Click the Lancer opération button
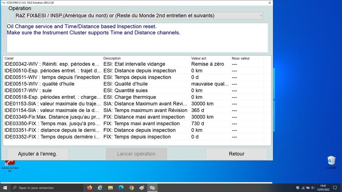342x192 pixels. click(x=136, y=154)
